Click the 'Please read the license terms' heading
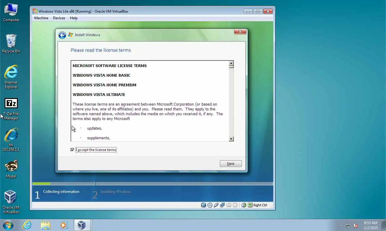 (101, 50)
